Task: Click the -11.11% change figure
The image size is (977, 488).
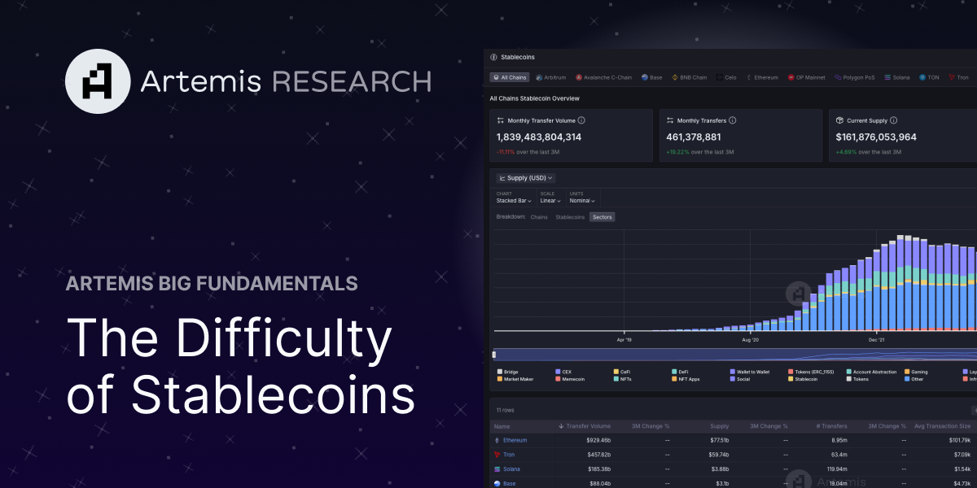Action: (506, 152)
